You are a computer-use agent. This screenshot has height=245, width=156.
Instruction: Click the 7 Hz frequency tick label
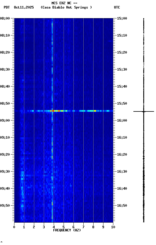pyautogui.click(x=83, y=227)
